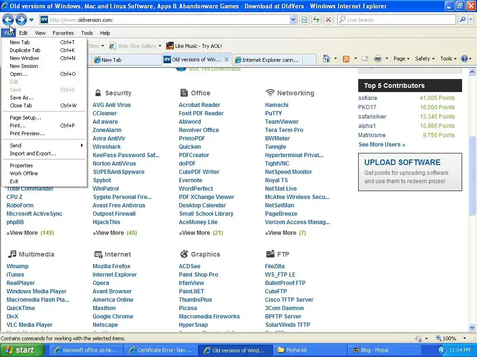Image resolution: width=477 pixels, height=357 pixels.
Task: Open Page Setup... from File menu
Action: pyautogui.click(x=44, y=118)
